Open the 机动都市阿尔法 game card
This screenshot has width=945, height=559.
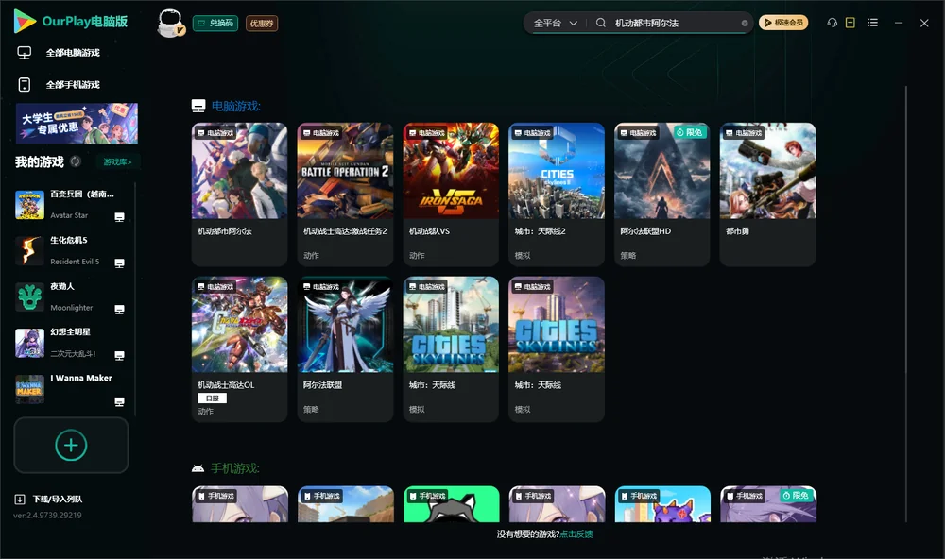pyautogui.click(x=239, y=194)
